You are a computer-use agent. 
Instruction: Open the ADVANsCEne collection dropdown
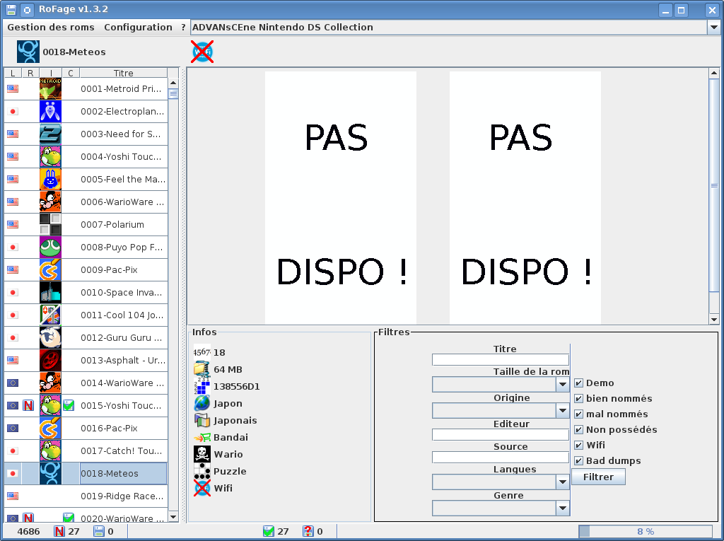click(x=713, y=28)
